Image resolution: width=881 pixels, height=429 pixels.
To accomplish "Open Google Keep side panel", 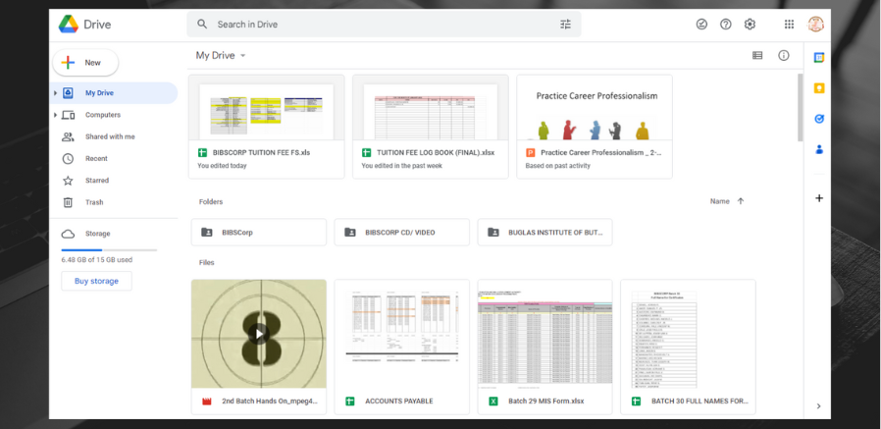I will point(819,88).
